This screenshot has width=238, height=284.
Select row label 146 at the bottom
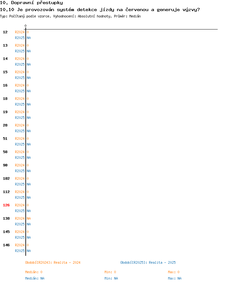[6, 245]
